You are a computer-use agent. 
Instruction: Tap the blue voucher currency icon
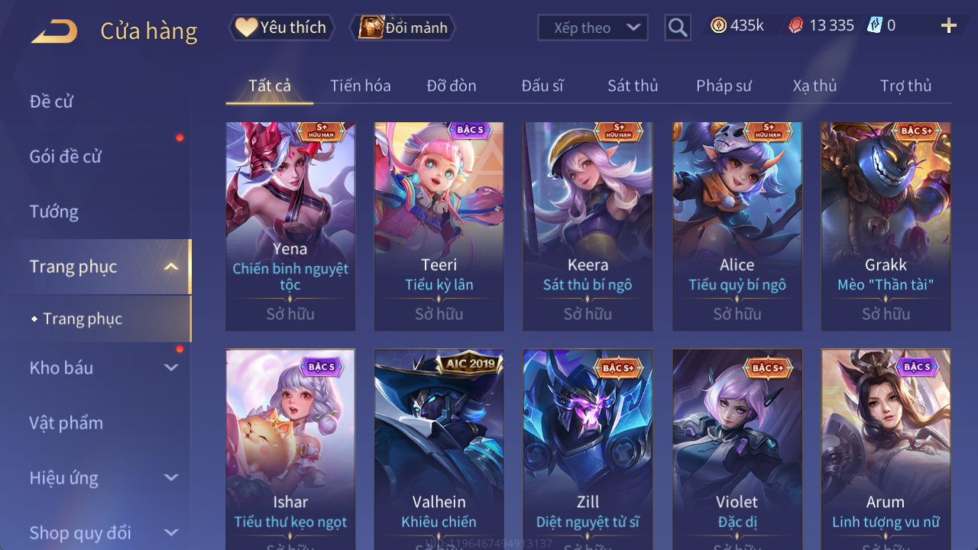[875, 25]
